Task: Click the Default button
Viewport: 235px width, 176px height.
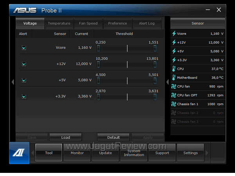Action: pyautogui.click(x=113, y=137)
